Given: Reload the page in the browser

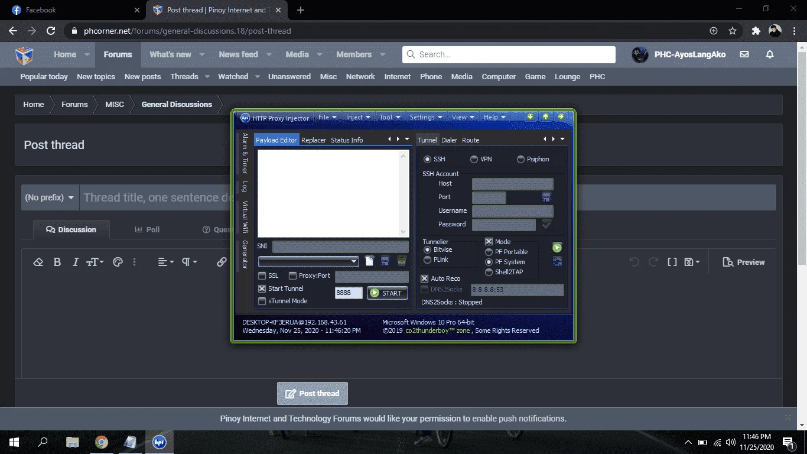Looking at the screenshot, I should coord(51,31).
